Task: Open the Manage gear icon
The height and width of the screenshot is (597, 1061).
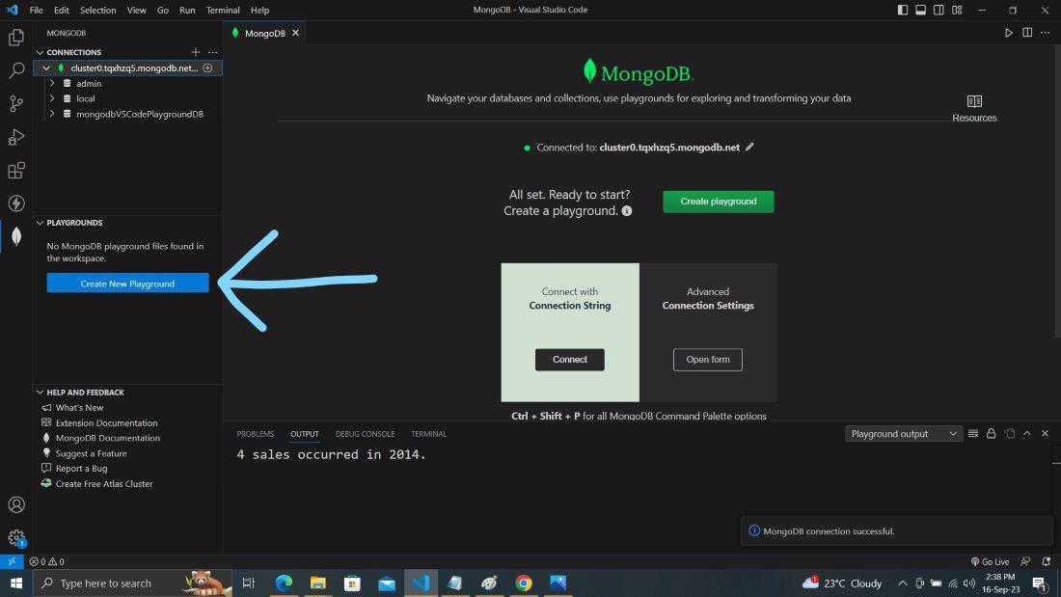Action: (x=16, y=538)
